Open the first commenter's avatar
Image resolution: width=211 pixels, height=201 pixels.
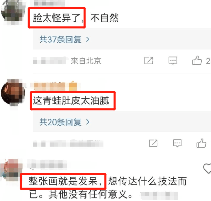point(13,12)
